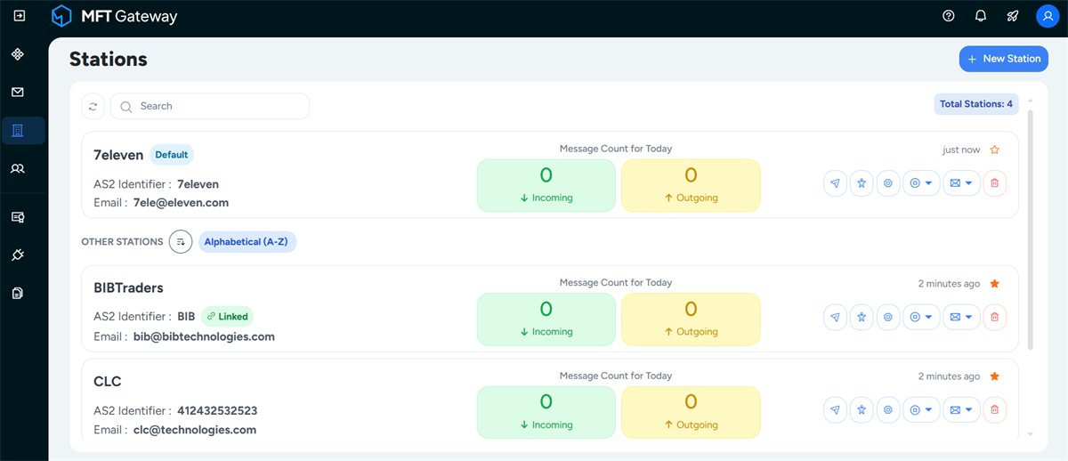Open the rocket quick-start icon
Screen dimensions: 1068x461
pyautogui.click(x=1013, y=16)
